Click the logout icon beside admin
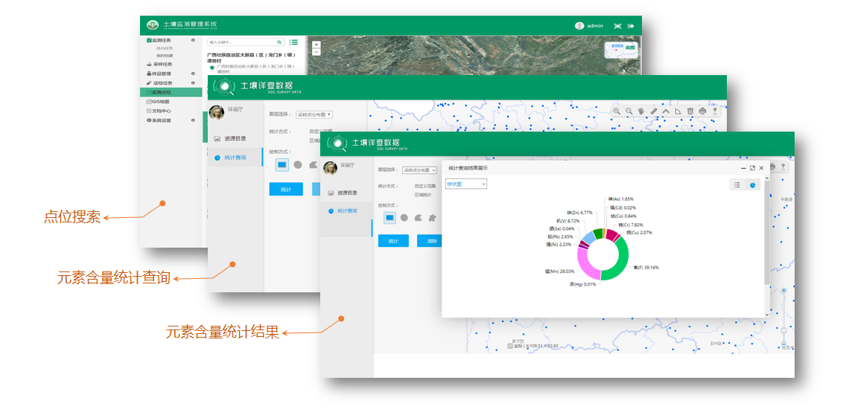Viewport: 846px width, 415px height. tap(631, 26)
